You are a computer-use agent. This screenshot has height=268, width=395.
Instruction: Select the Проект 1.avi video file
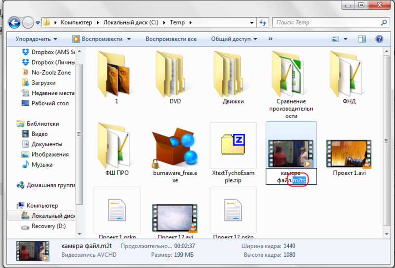(349, 157)
